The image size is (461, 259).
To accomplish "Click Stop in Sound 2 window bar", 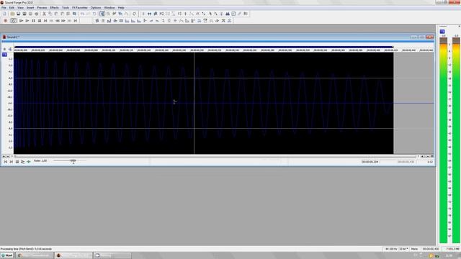I will coord(17,162).
